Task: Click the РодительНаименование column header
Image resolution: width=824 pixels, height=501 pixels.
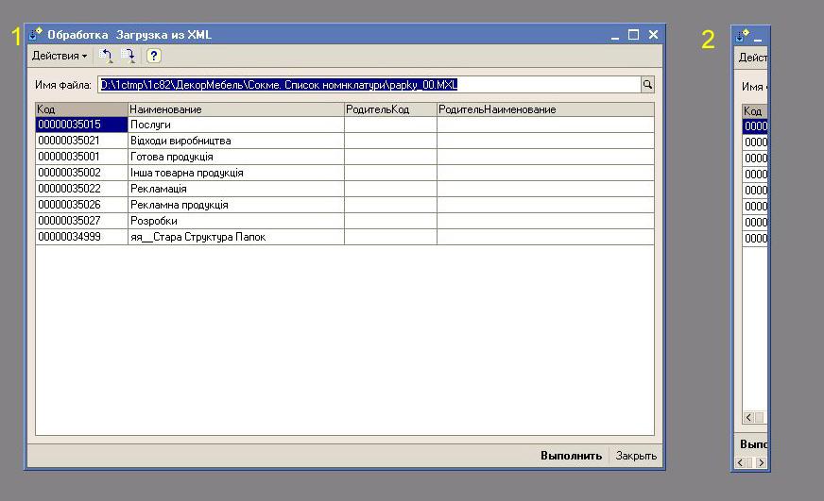Action: [545, 109]
